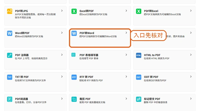Screen dimensions: 197x111
Task: Select the RTF 转 PDF title
Action: [x=86, y=77]
